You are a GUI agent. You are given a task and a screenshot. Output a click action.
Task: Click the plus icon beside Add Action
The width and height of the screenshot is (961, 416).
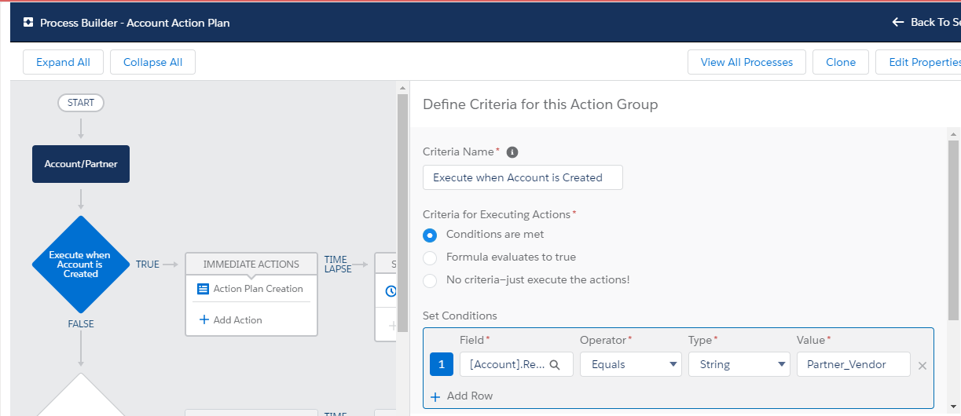pyautogui.click(x=204, y=319)
